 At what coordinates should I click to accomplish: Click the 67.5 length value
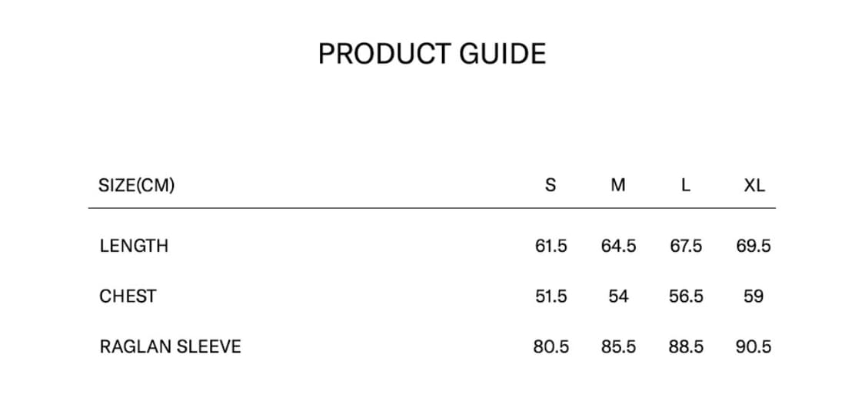(686, 246)
